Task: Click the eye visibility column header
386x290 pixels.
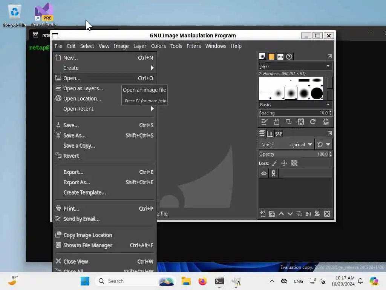Action: click(x=263, y=173)
